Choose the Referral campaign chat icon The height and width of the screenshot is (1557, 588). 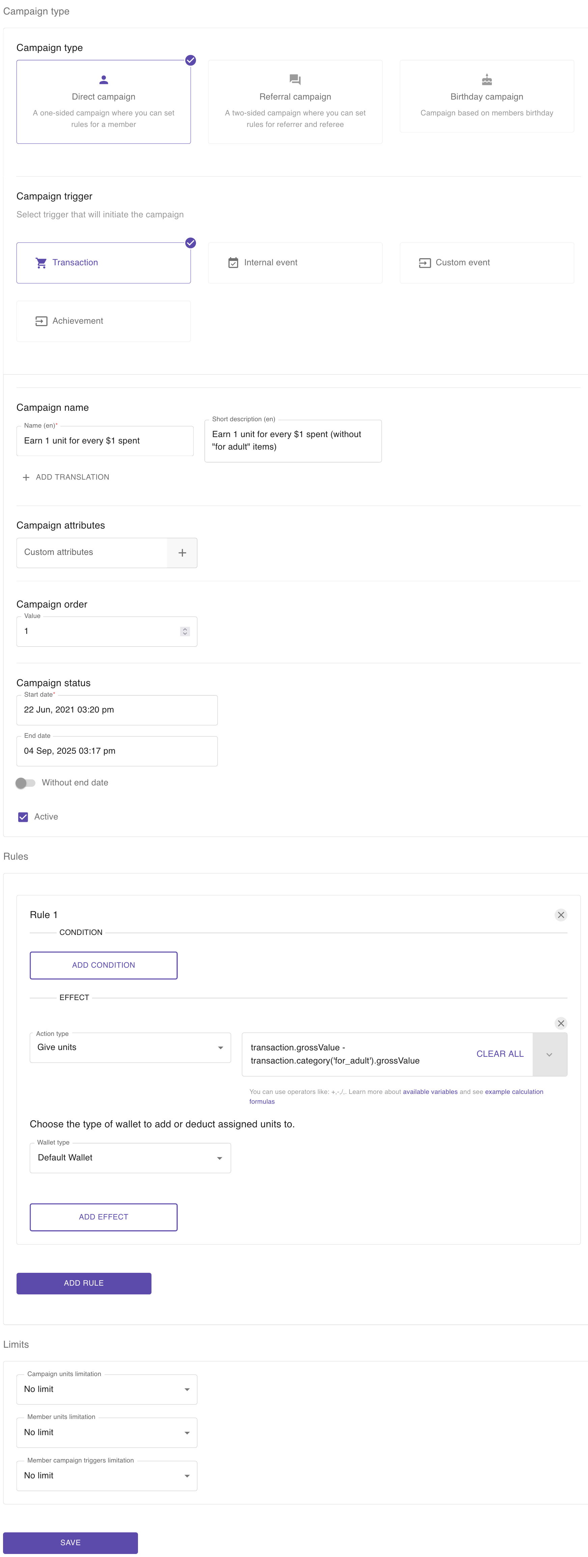(x=295, y=79)
